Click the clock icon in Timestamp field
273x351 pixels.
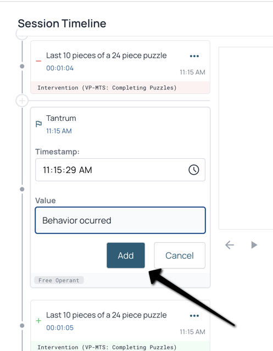pyautogui.click(x=193, y=170)
